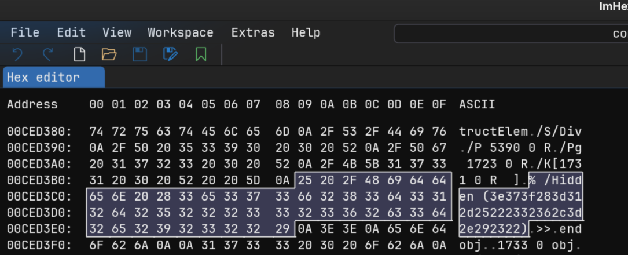Open the Extras menu
The width and height of the screenshot is (628, 255).
pyautogui.click(x=253, y=32)
